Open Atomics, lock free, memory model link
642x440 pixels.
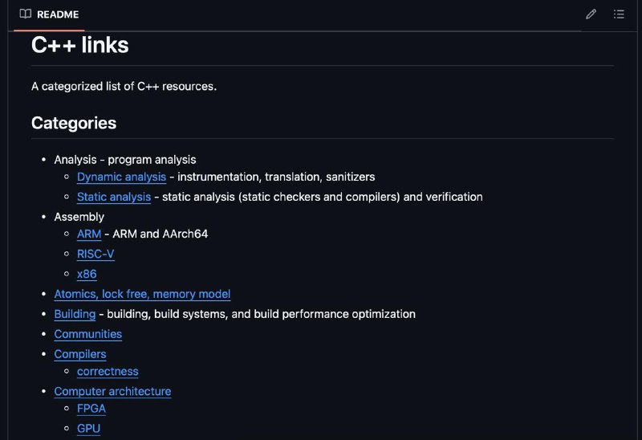[x=142, y=294]
